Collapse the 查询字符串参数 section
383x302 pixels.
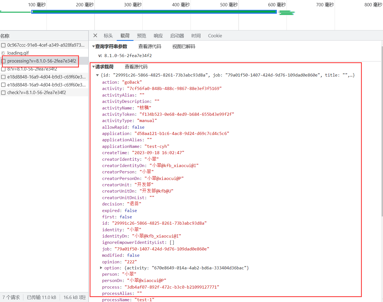pyautogui.click(x=93, y=47)
